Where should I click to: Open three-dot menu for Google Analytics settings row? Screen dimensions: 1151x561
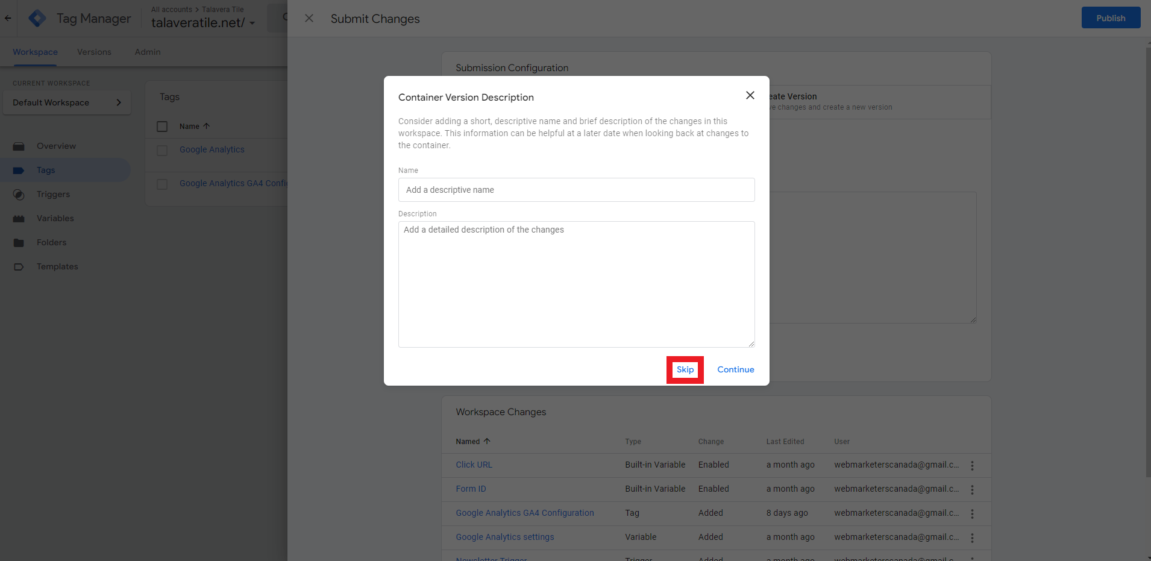click(971, 537)
